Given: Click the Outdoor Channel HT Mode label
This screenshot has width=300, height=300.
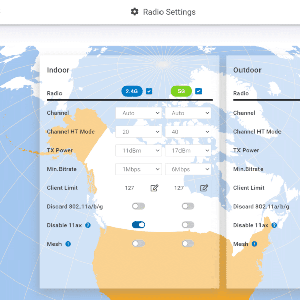Looking at the screenshot, I should tap(257, 132).
